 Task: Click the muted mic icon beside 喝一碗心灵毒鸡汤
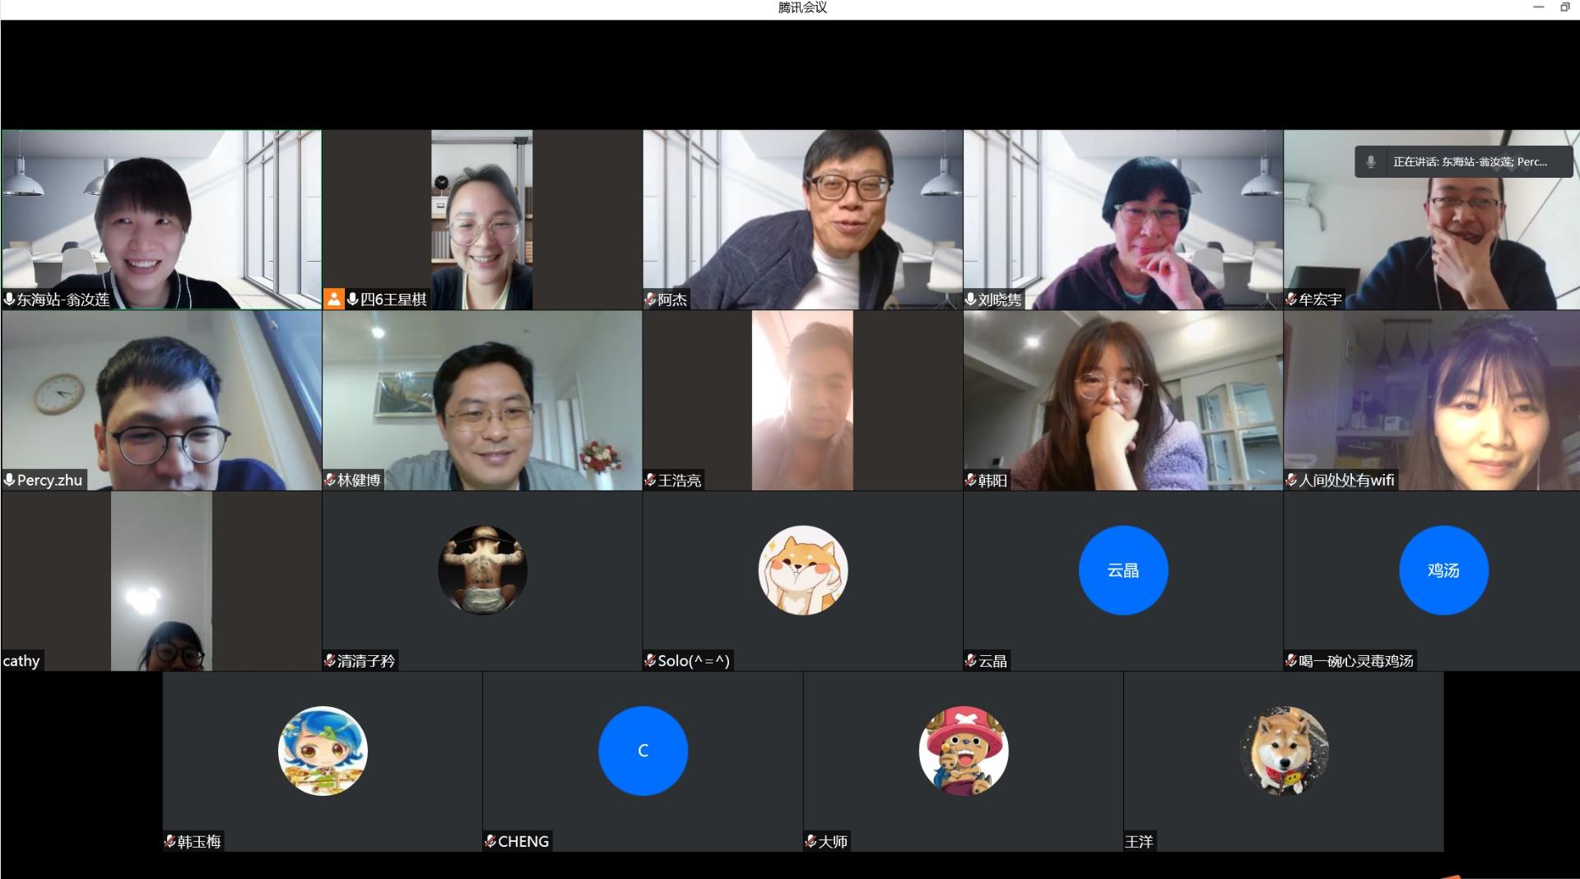pyautogui.click(x=1291, y=660)
